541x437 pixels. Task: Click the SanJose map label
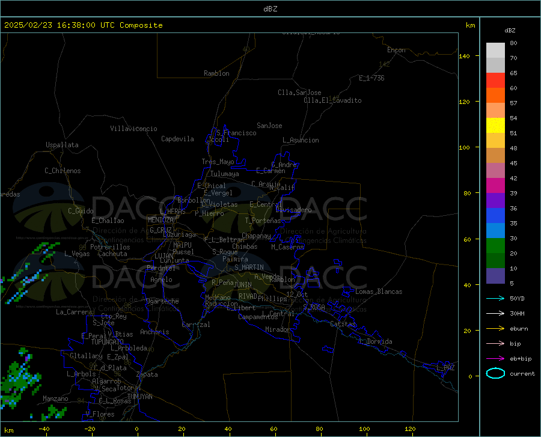269,126
